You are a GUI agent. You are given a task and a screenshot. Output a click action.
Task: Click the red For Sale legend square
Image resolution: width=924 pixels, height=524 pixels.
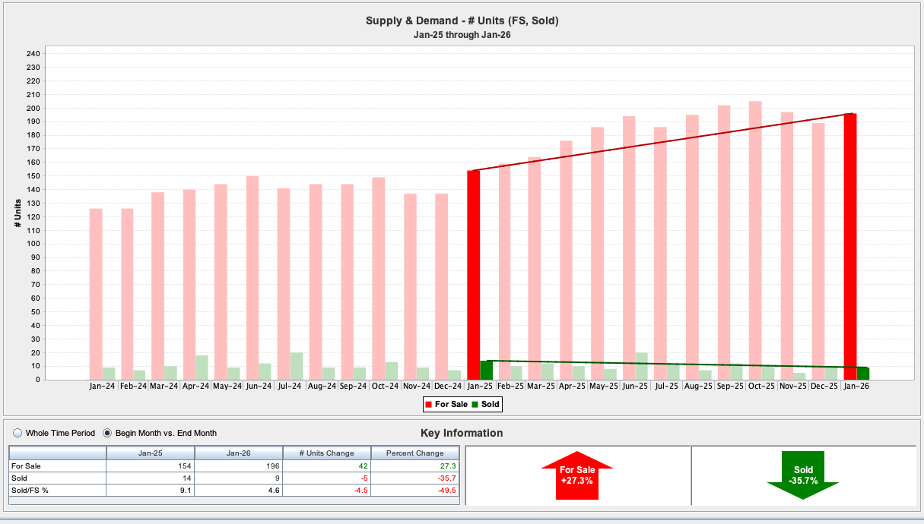[x=429, y=405]
